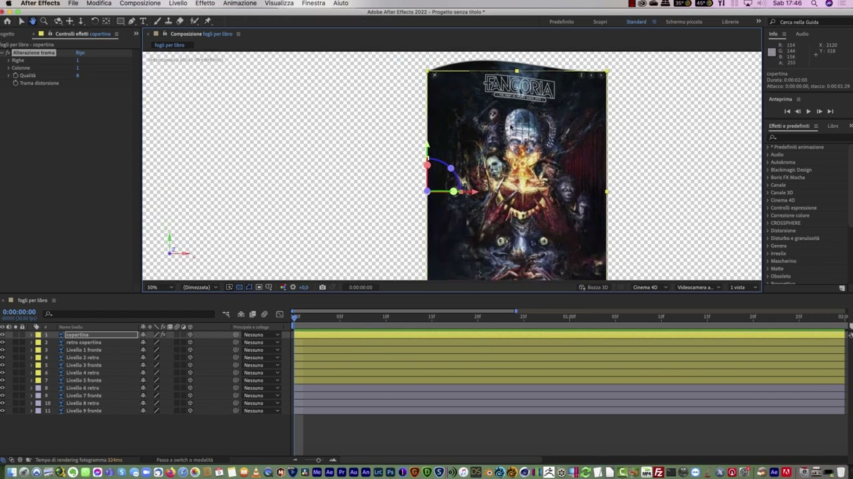Open the Effetto menu
This screenshot has width=853, height=479.
[205, 3]
